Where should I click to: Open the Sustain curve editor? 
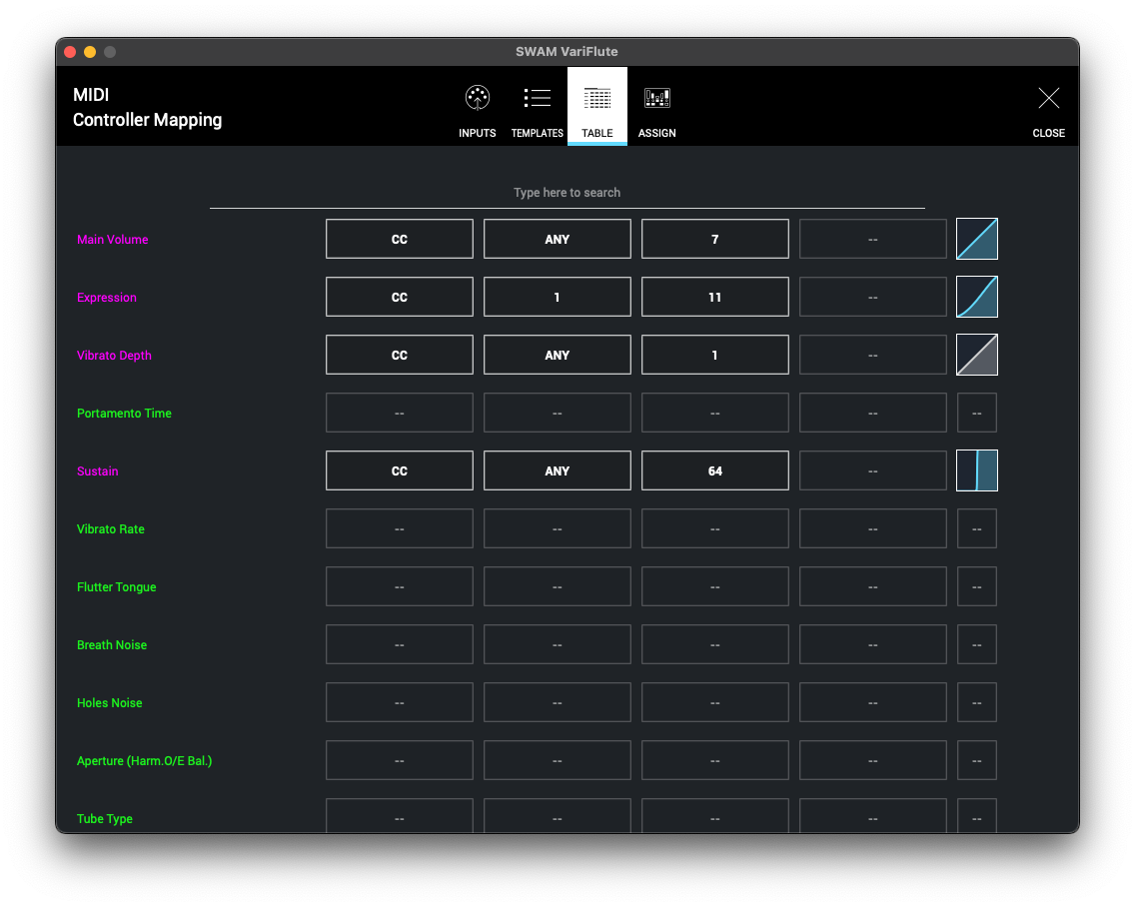(x=976, y=471)
